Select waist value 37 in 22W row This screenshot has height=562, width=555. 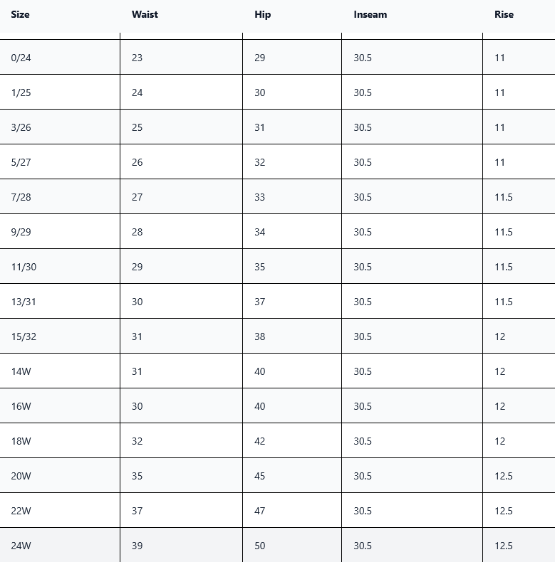tap(137, 510)
